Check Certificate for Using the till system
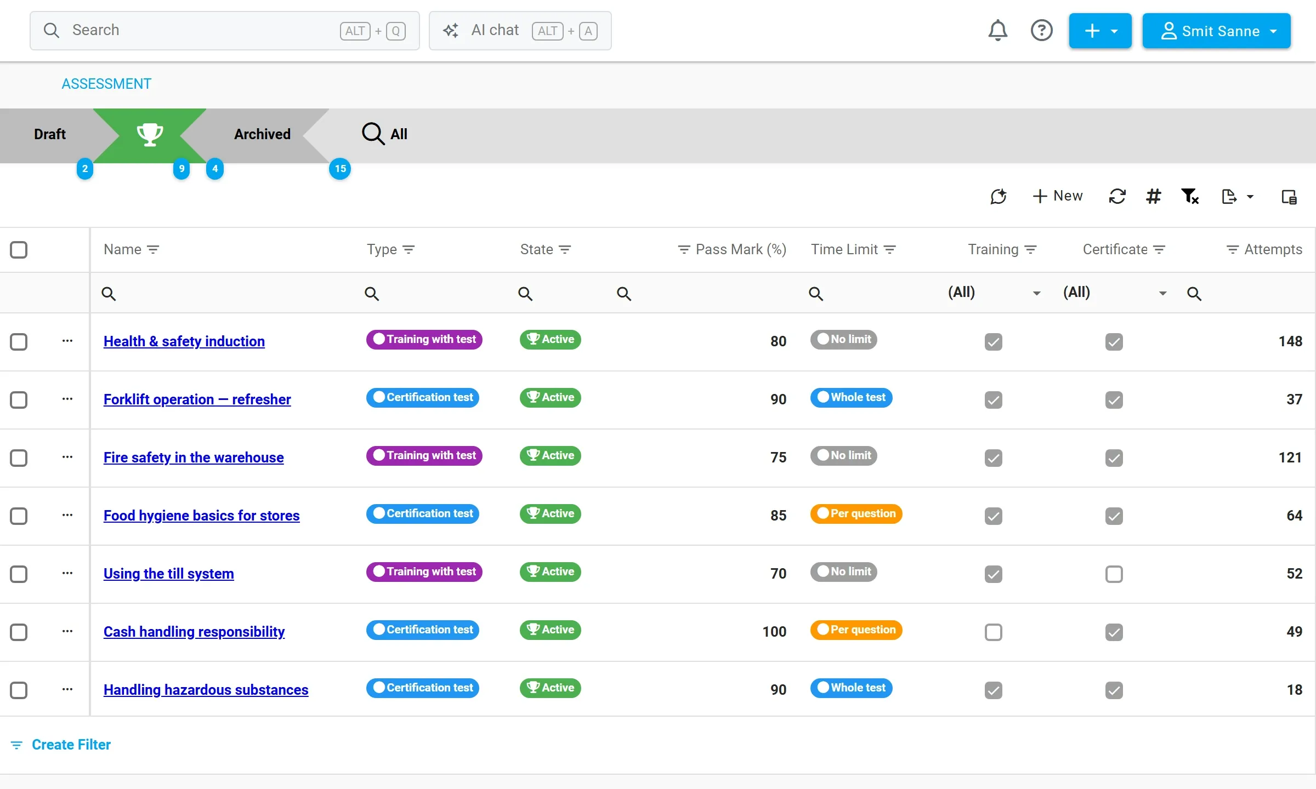This screenshot has height=789, width=1316. pyautogui.click(x=1114, y=574)
